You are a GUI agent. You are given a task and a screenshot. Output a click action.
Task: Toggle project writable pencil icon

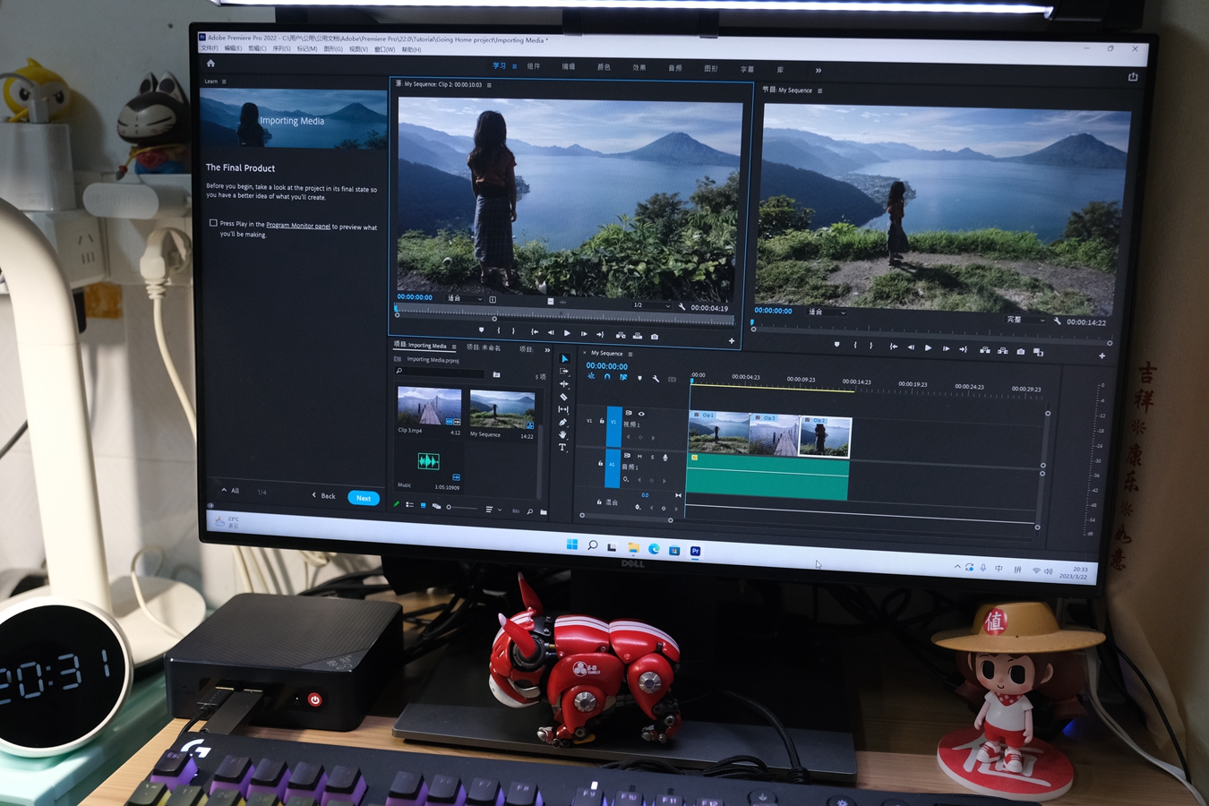(x=397, y=504)
